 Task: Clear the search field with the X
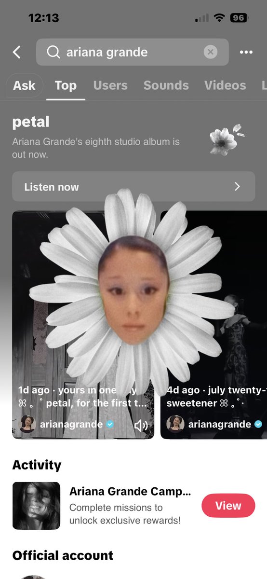pyautogui.click(x=210, y=52)
